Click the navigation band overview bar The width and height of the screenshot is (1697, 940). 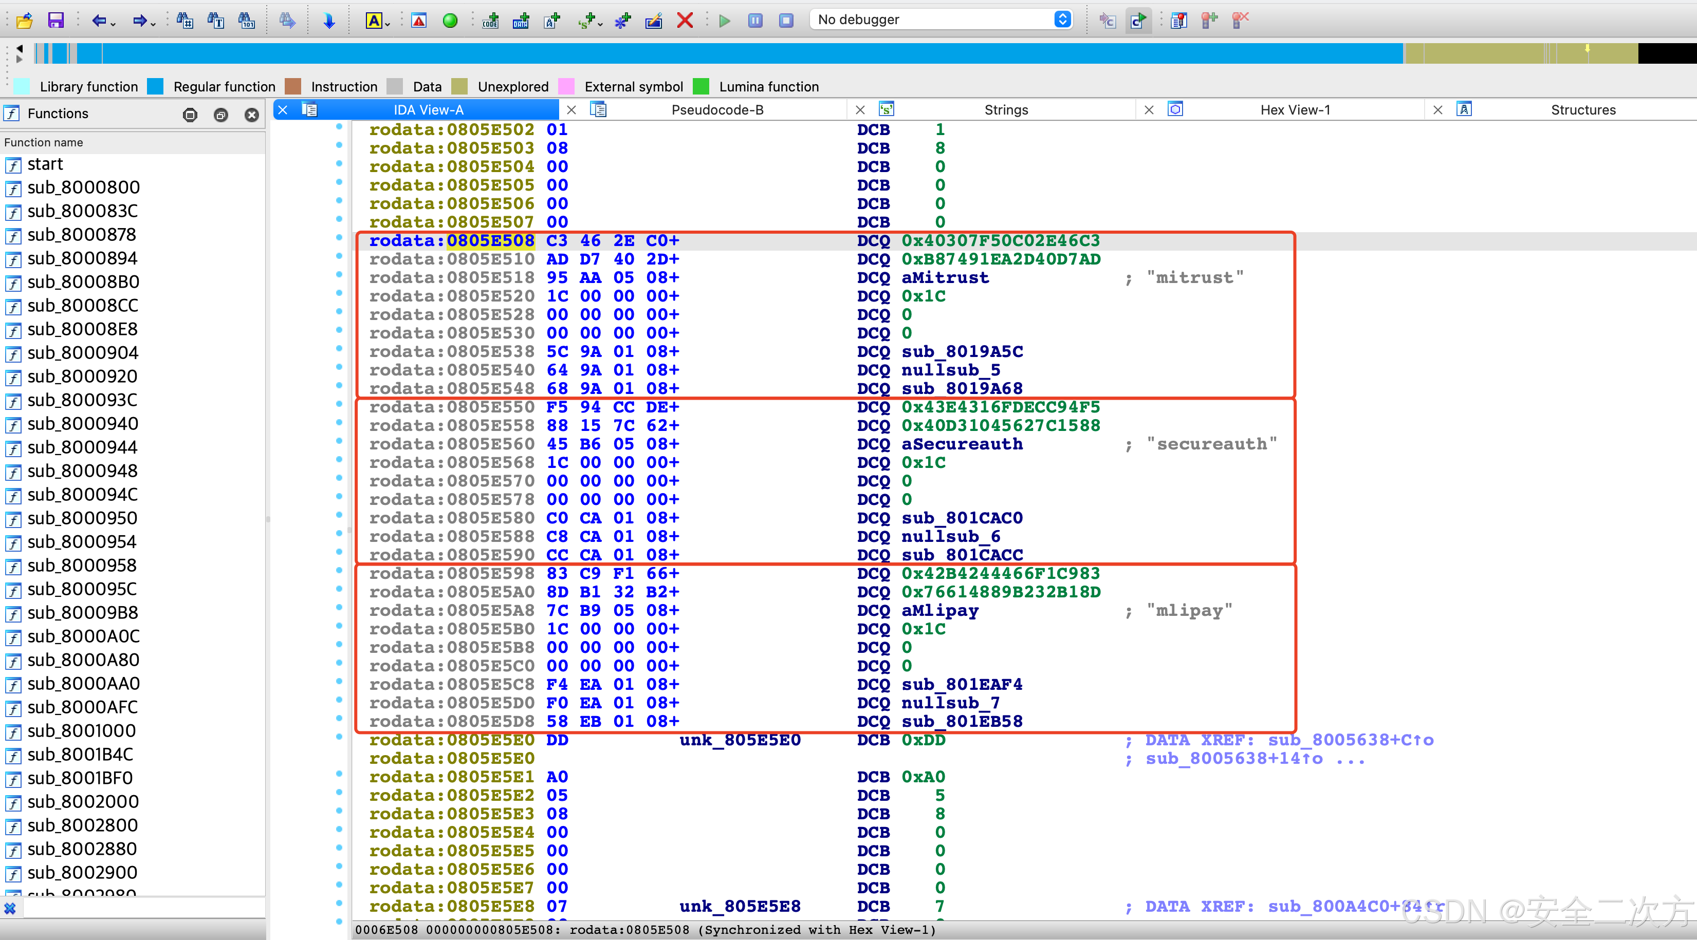coord(725,53)
